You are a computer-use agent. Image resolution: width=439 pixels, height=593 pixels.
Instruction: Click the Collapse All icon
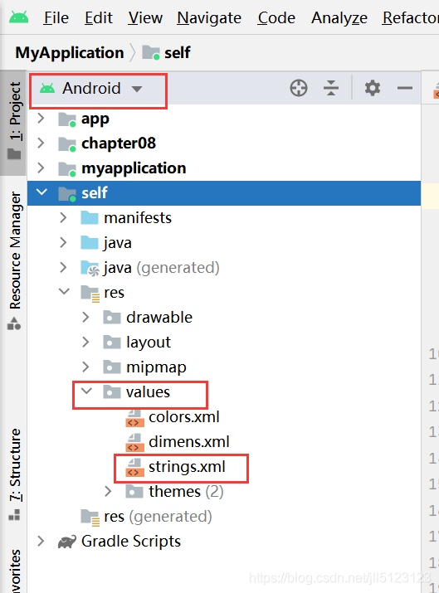pos(331,89)
